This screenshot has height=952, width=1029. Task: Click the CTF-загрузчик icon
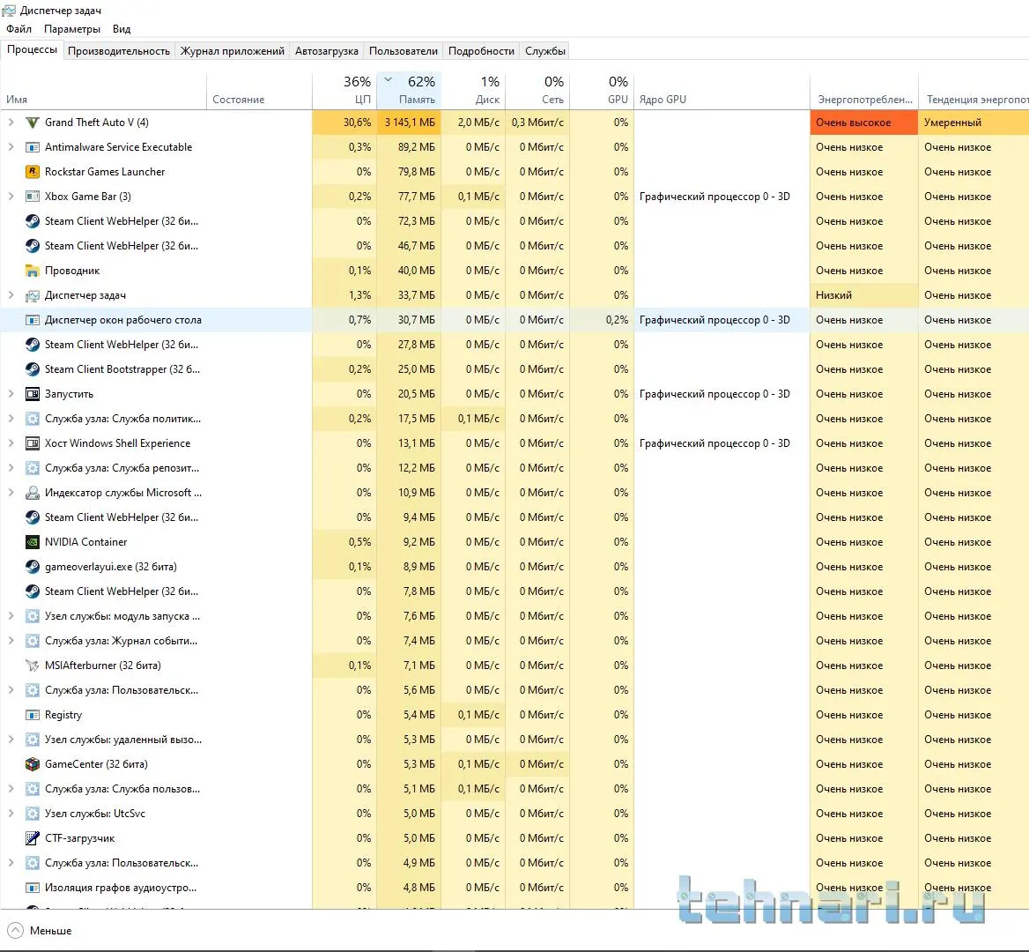(32, 838)
